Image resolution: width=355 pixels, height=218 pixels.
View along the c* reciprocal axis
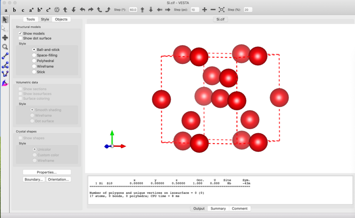pos(48,10)
